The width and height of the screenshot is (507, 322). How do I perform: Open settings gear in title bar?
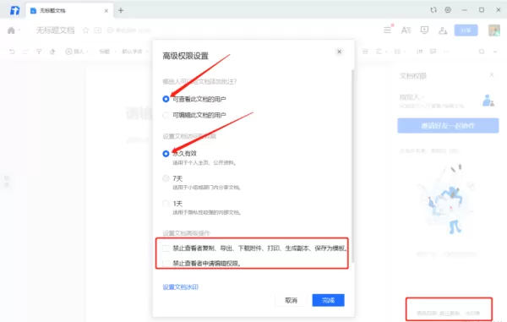click(448, 10)
